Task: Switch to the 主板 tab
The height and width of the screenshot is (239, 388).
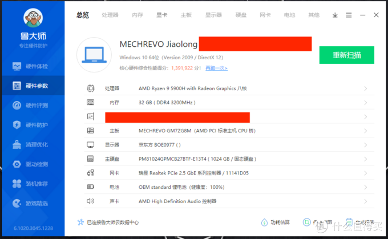Action: [186, 15]
